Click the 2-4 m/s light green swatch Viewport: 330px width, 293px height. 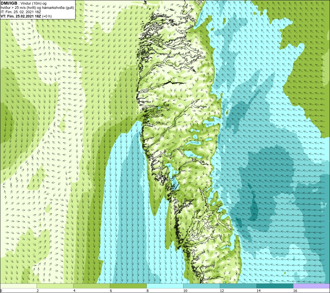point(55,286)
